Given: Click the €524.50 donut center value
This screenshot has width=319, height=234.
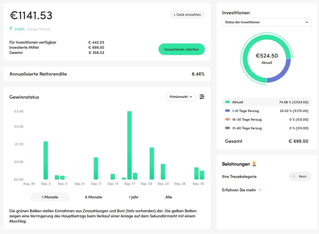Looking at the screenshot, I should [x=267, y=56].
